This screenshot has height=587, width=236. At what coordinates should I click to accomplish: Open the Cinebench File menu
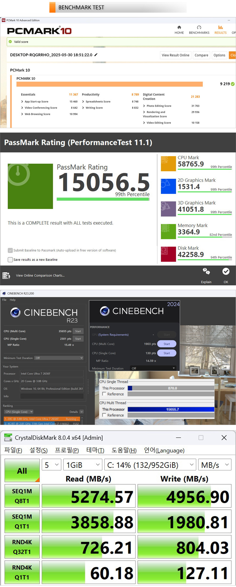4,300
